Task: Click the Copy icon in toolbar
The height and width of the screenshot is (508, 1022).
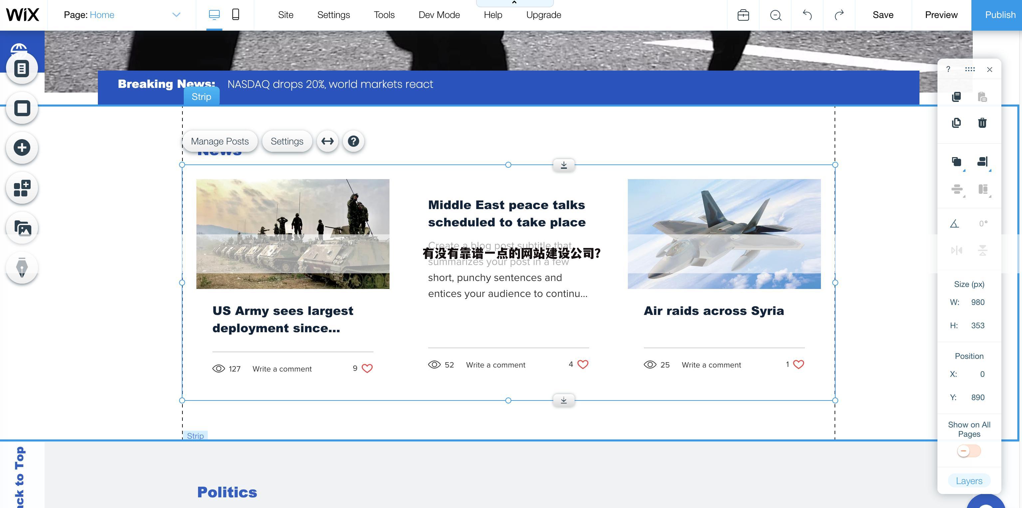Action: [956, 97]
